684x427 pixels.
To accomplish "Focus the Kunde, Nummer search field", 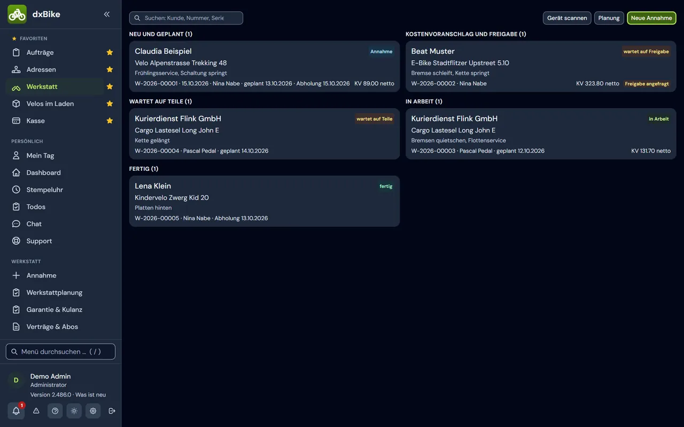I will click(186, 18).
